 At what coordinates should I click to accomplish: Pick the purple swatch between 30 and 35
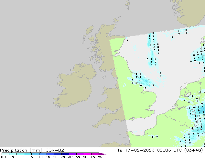(x=73, y=154)
